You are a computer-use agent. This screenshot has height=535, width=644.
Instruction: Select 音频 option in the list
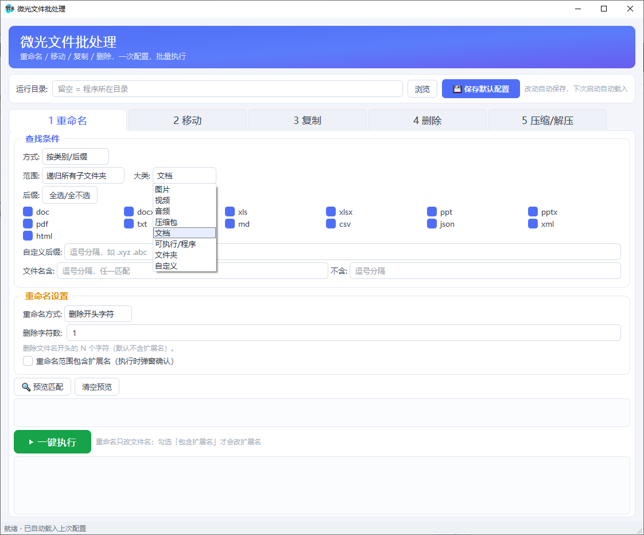[185, 211]
